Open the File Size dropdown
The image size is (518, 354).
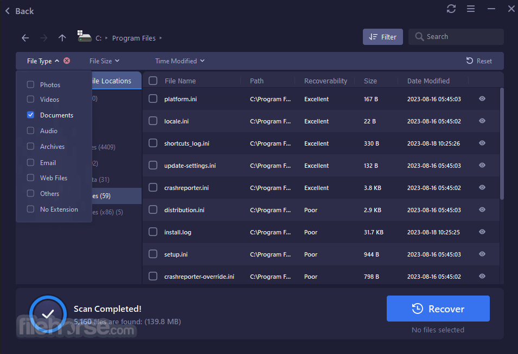pos(104,61)
